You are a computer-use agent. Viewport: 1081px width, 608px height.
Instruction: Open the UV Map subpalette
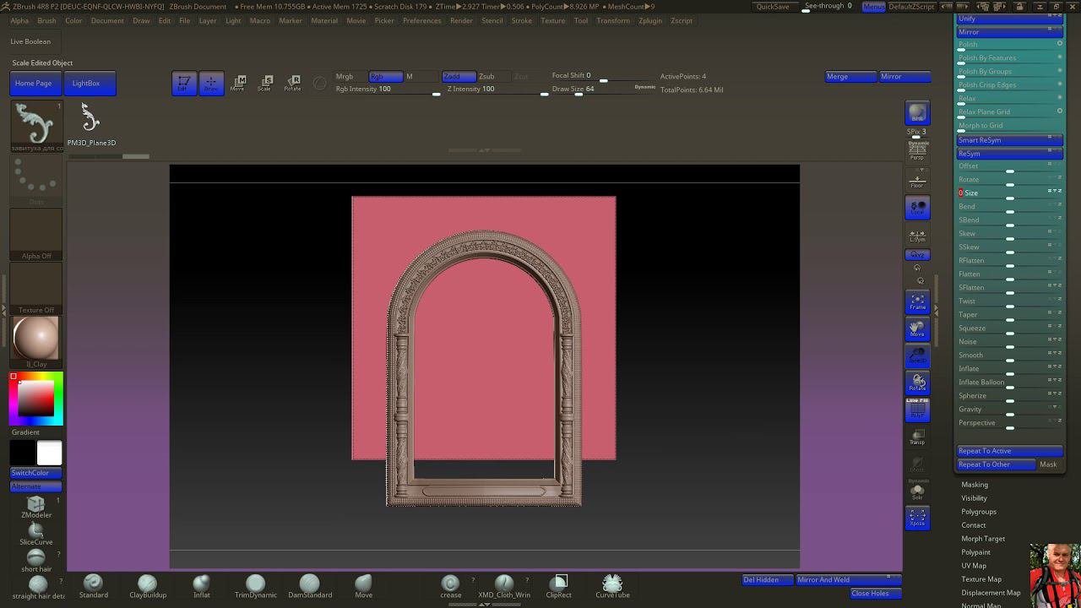(973, 566)
